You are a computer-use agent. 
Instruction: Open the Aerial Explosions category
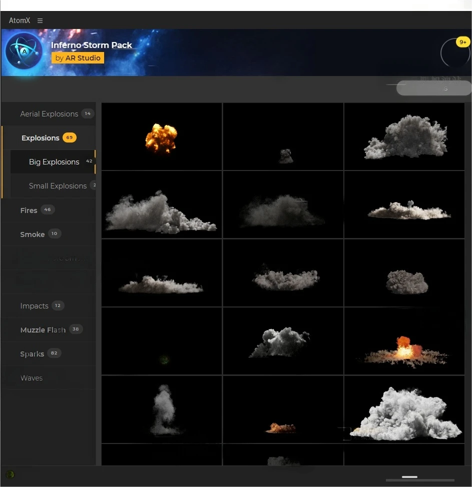[49, 114]
